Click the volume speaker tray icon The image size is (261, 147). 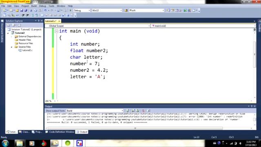pyautogui.click(x=240, y=143)
